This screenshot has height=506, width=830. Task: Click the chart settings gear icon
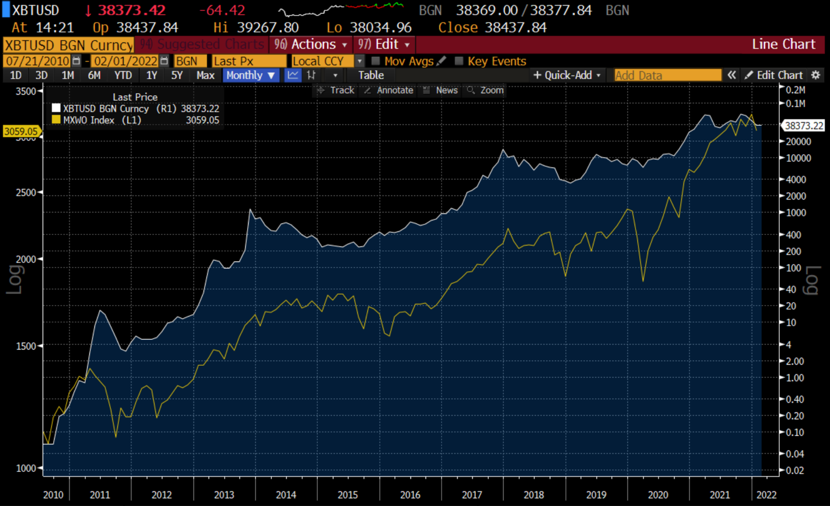click(815, 75)
